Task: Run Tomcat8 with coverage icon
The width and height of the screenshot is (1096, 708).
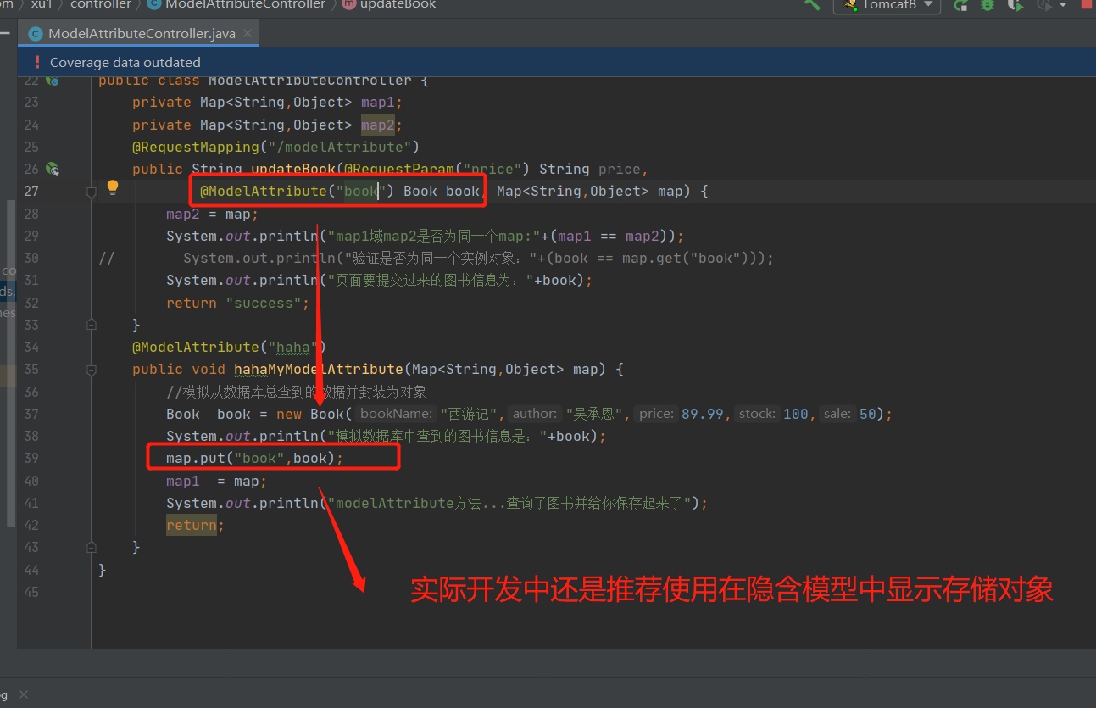Action: pyautogui.click(x=1015, y=5)
